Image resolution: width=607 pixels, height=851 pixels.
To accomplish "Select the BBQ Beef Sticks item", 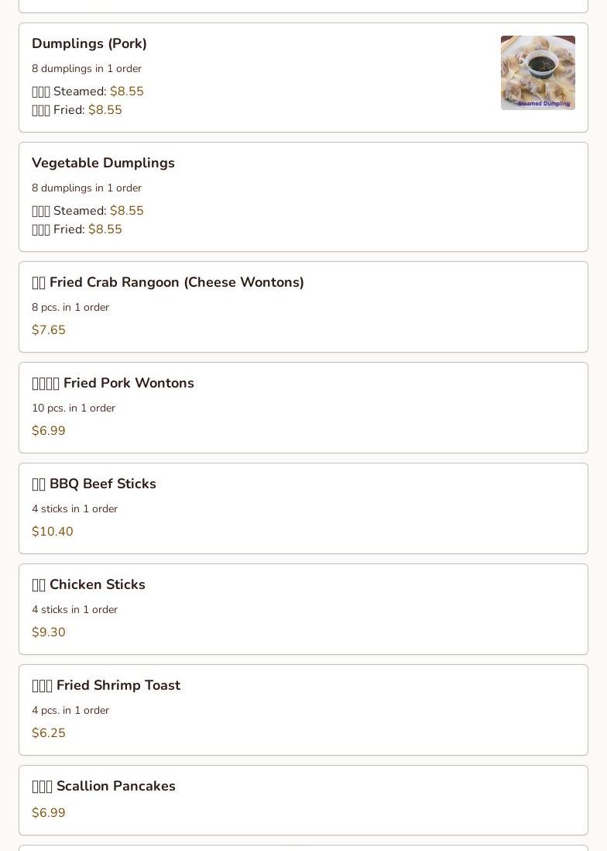I will coord(303,508).
